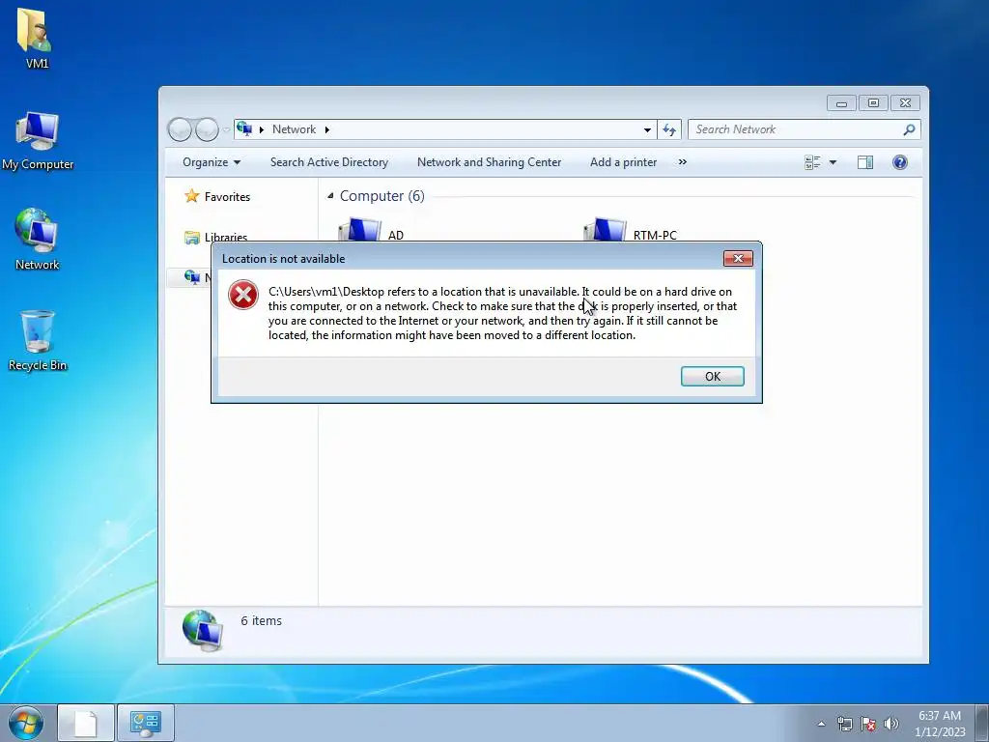The width and height of the screenshot is (989, 742).
Task: Click the red error icon in dialog
Action: tap(242, 295)
